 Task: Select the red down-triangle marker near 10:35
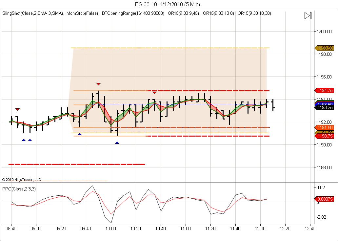point(154,93)
